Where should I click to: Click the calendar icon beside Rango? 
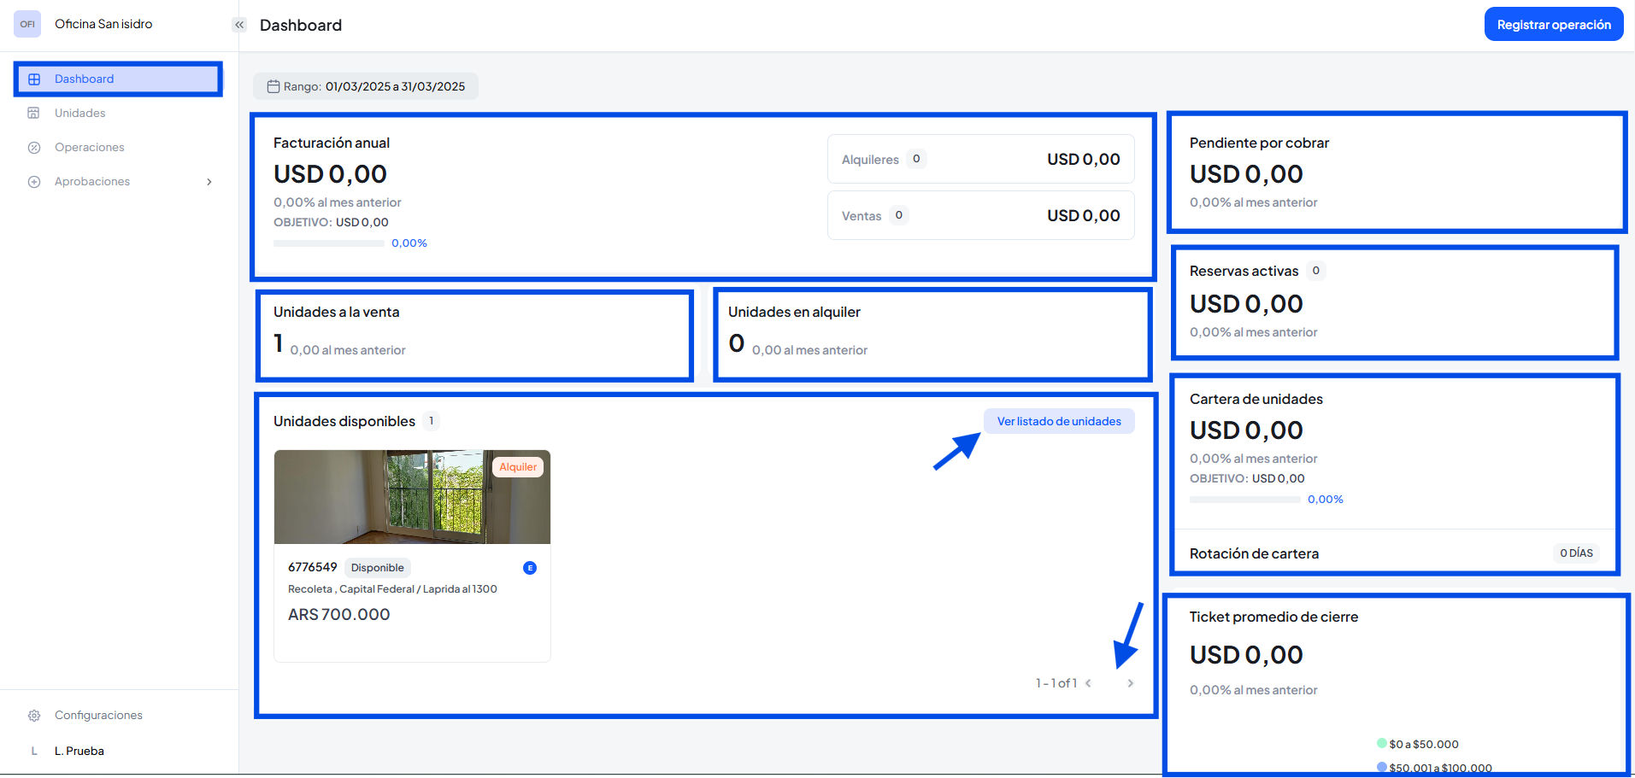(x=273, y=86)
